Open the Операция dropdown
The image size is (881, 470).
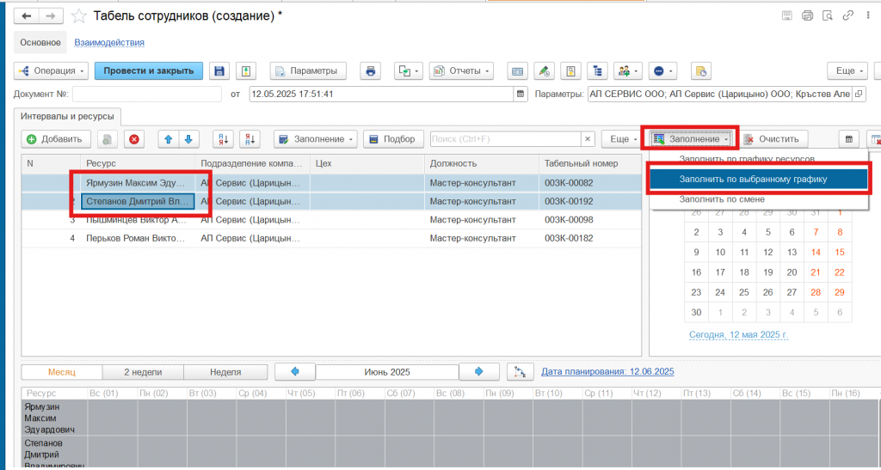tap(51, 71)
